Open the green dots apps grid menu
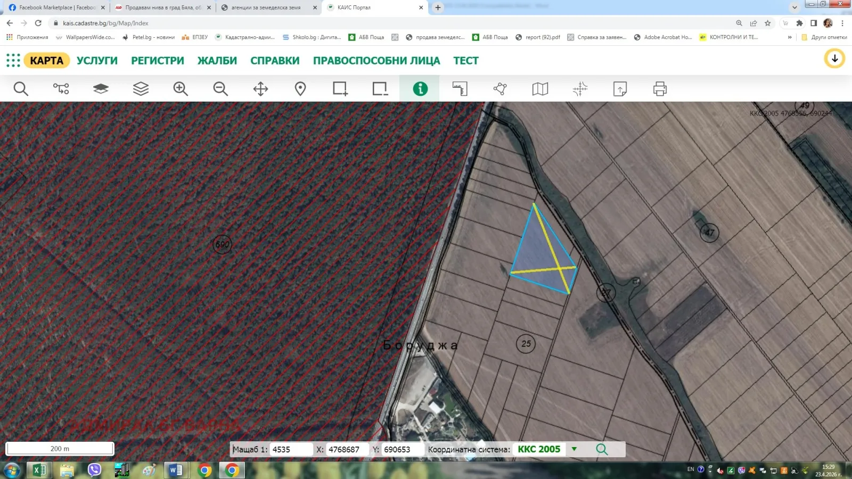 pos(13,60)
